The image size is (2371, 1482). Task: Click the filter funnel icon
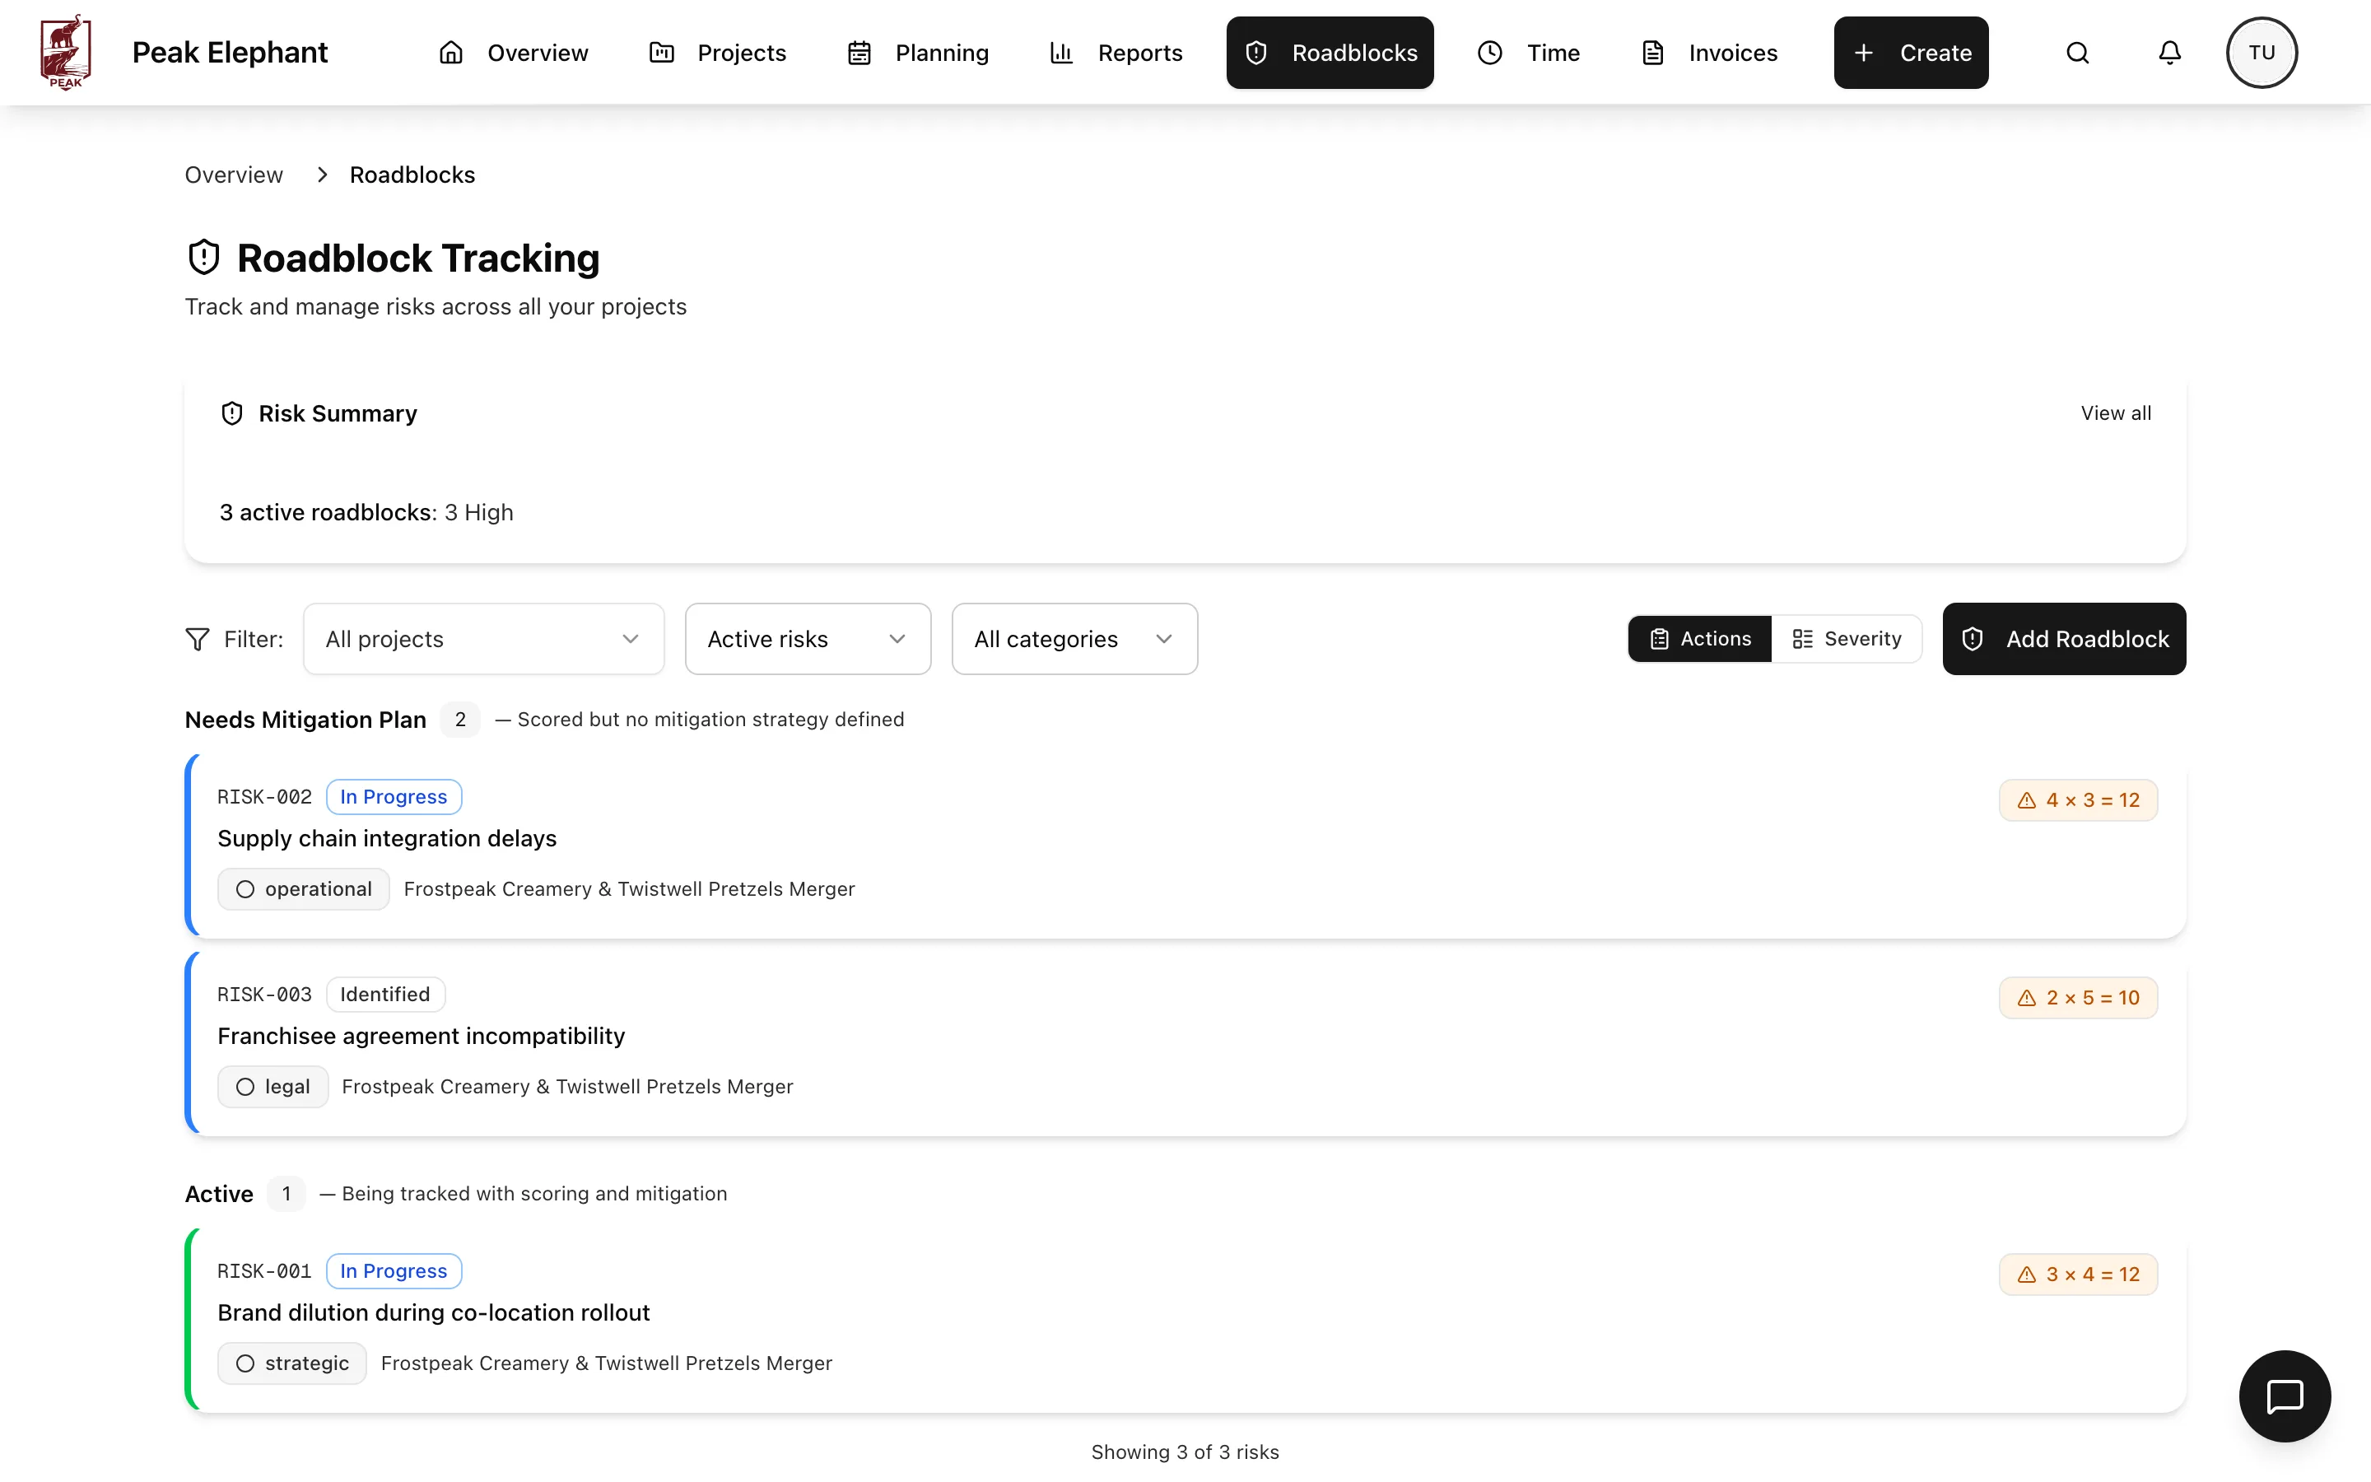197,639
